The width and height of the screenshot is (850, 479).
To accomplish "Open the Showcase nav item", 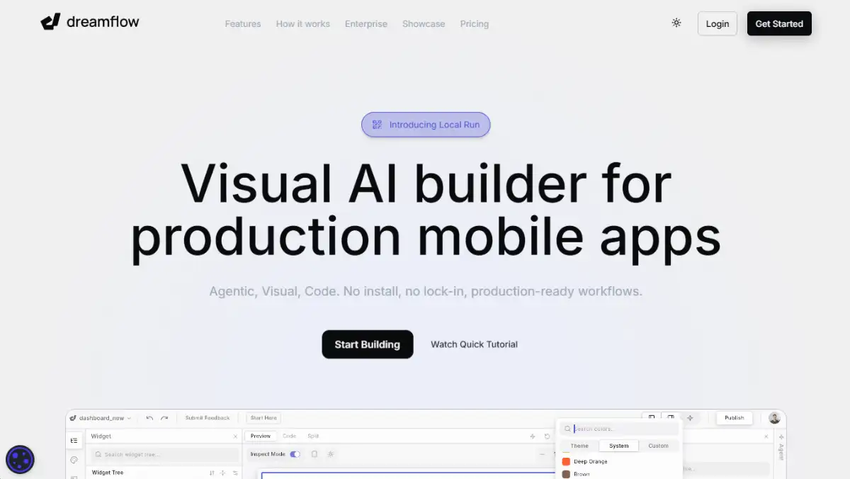I will (x=424, y=23).
